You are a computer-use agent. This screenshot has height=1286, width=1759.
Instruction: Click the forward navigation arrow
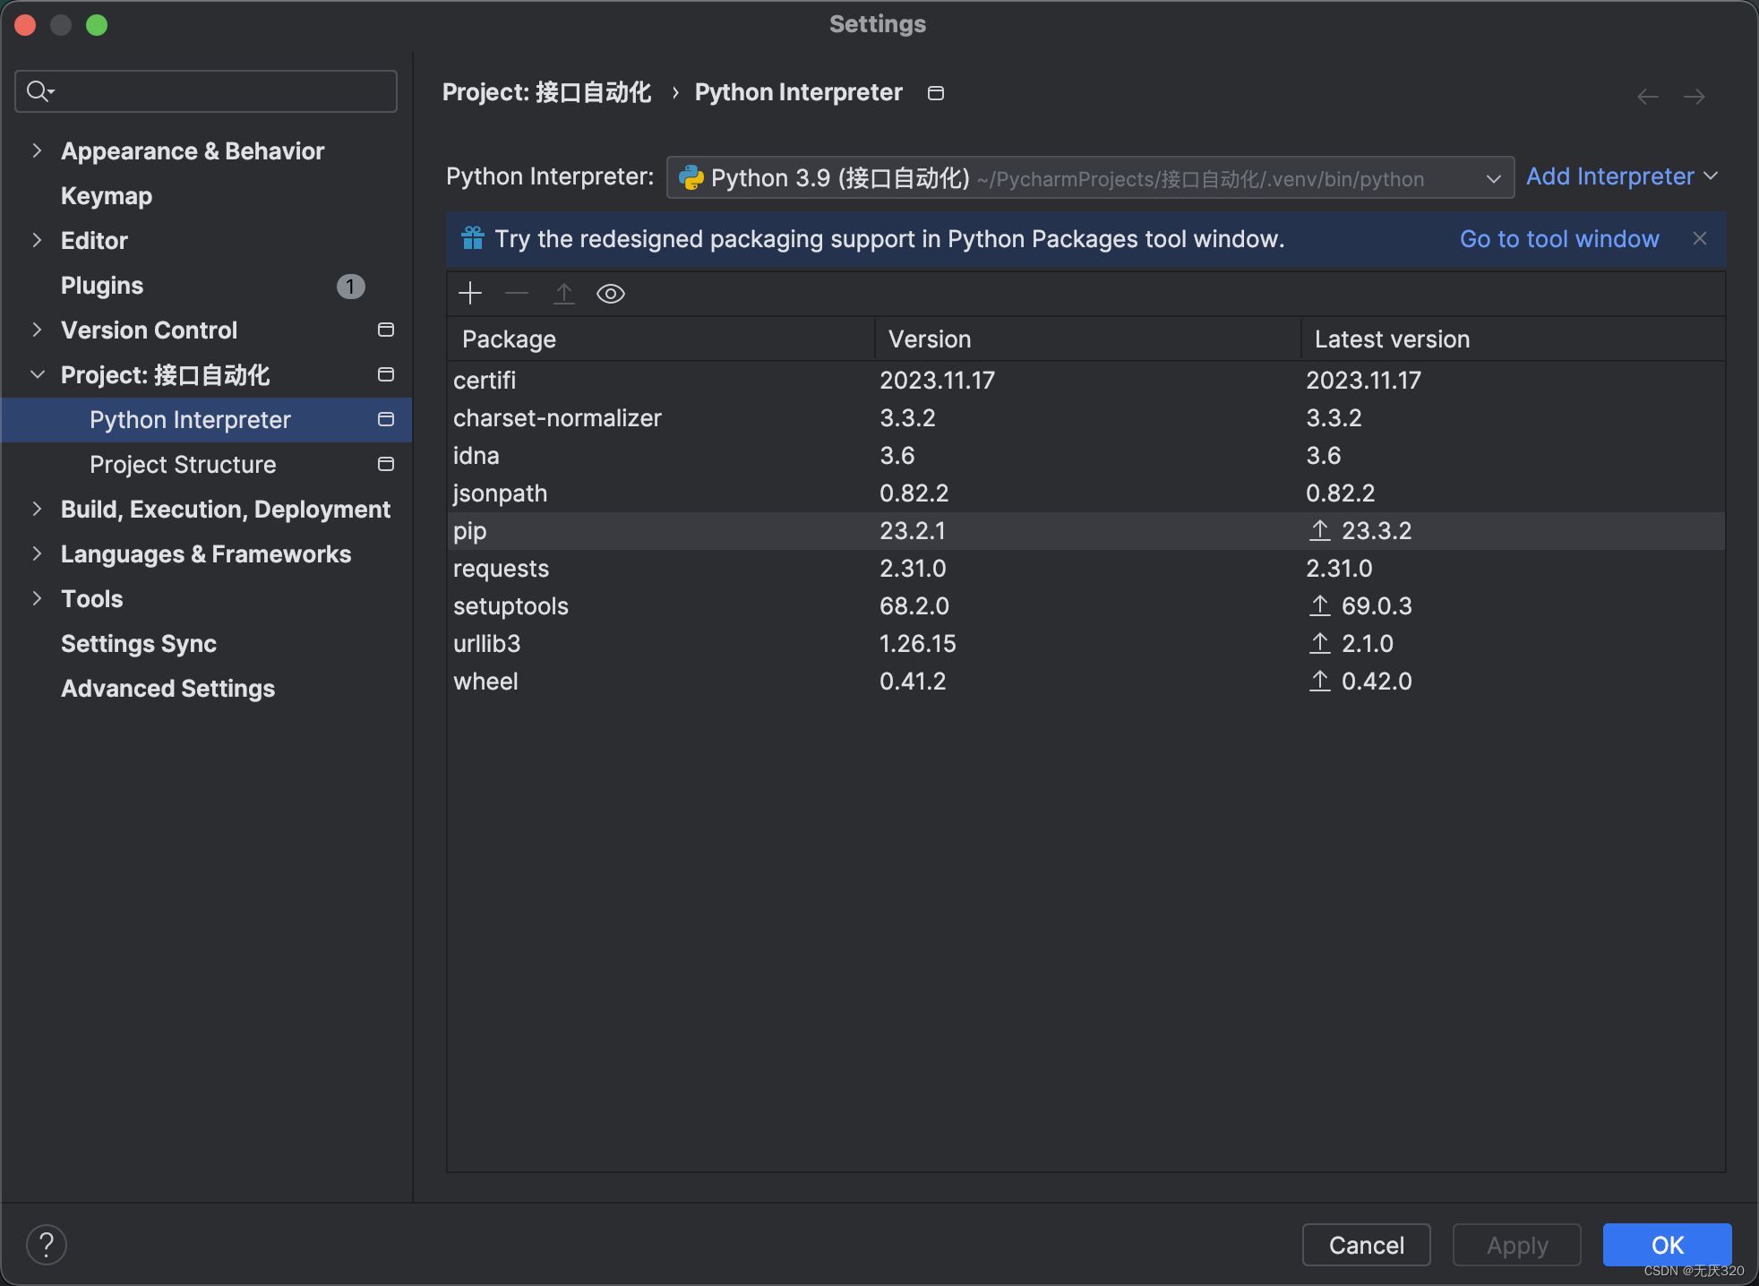coord(1694,97)
